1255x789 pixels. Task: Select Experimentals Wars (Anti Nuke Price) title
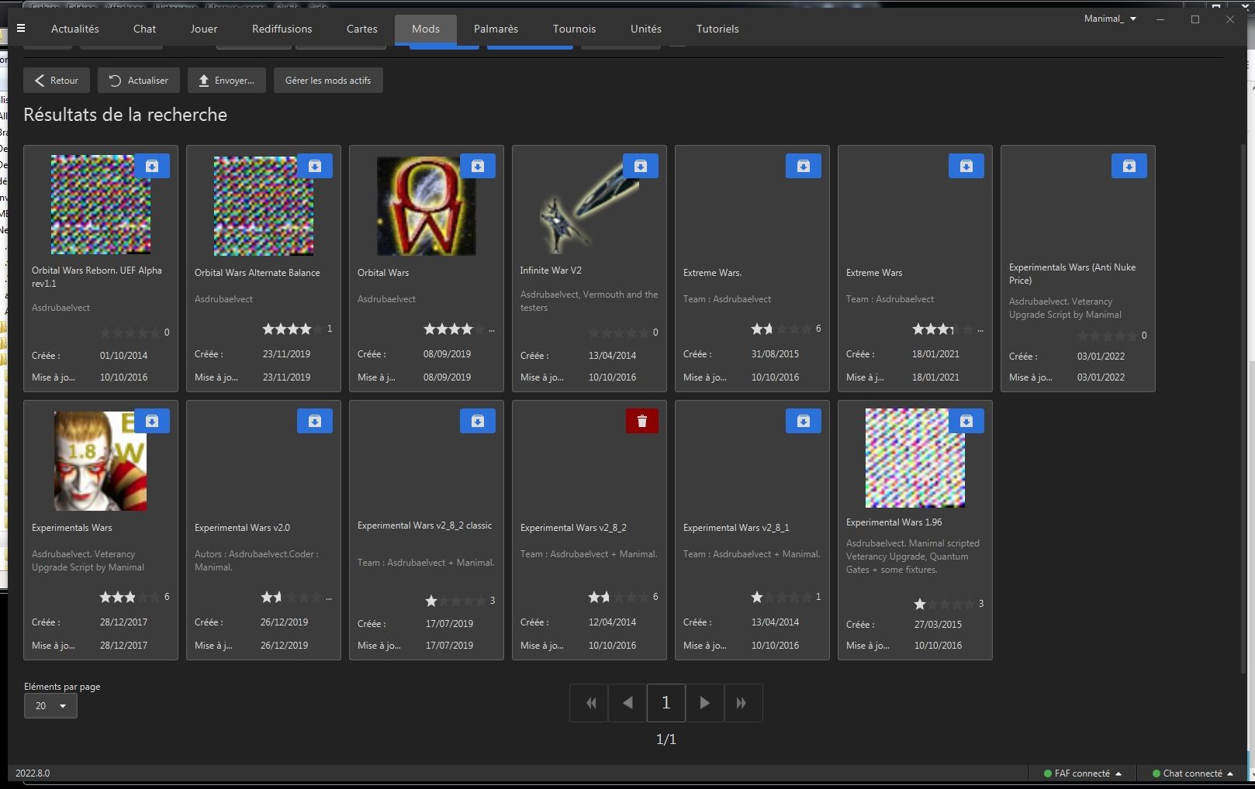1073,274
